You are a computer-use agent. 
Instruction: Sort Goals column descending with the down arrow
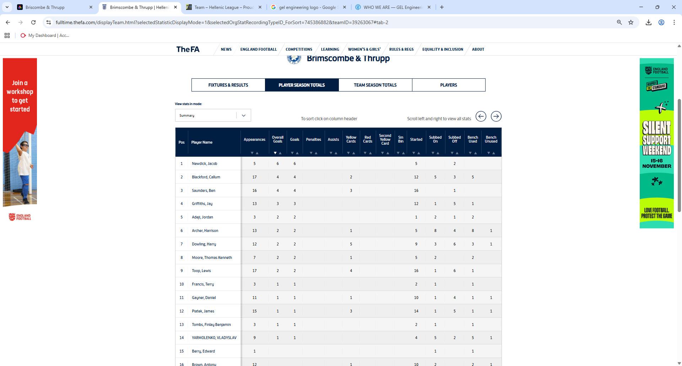[292, 153]
